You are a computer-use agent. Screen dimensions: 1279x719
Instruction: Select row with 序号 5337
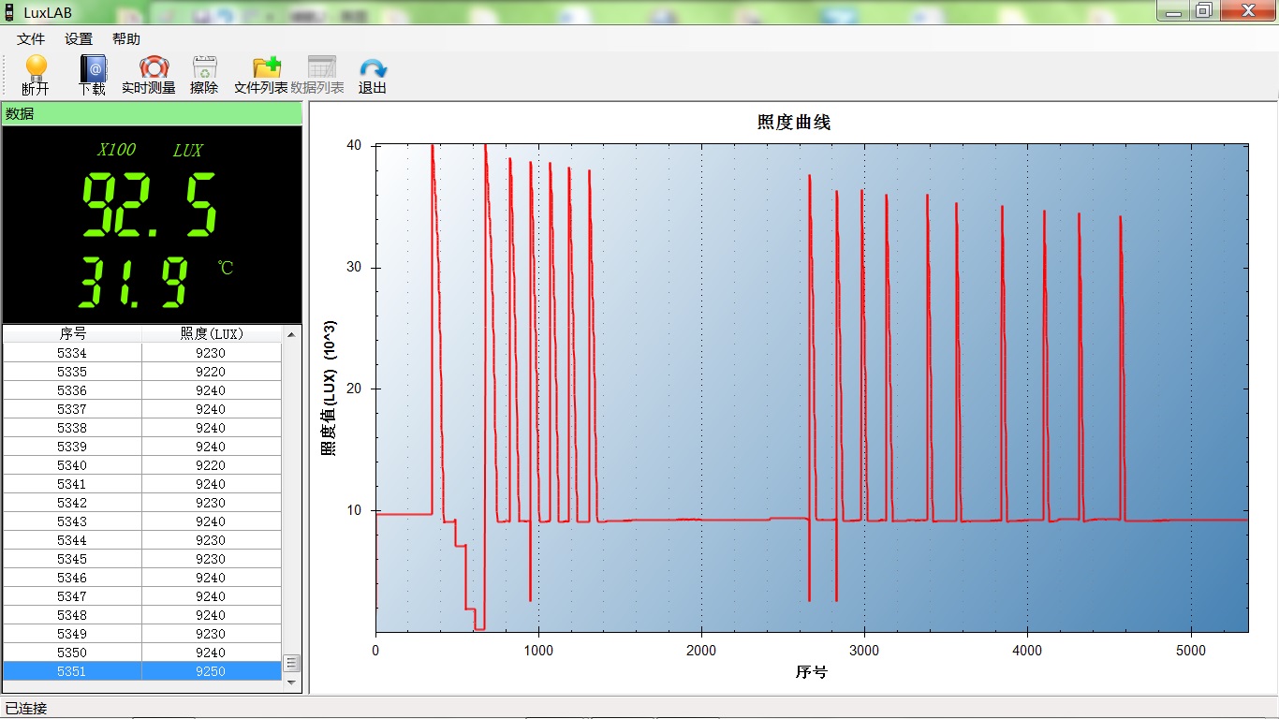(x=142, y=409)
